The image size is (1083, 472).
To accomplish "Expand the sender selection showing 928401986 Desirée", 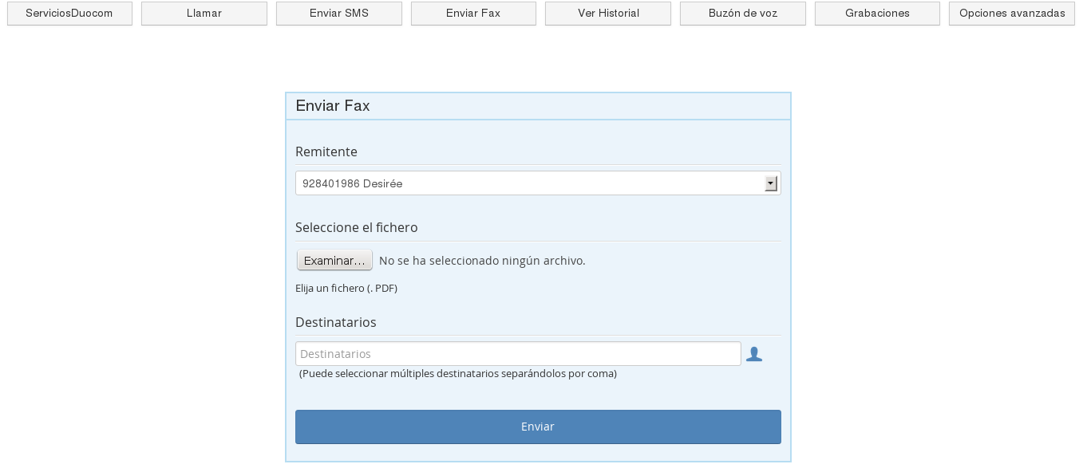I will coord(538,183).
